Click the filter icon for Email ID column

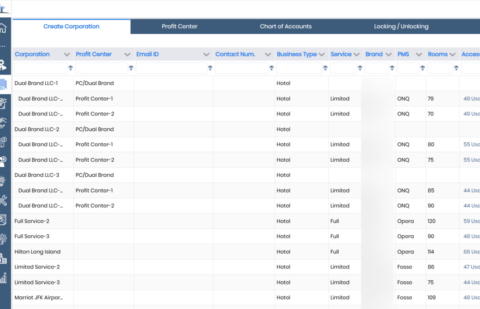(x=210, y=68)
